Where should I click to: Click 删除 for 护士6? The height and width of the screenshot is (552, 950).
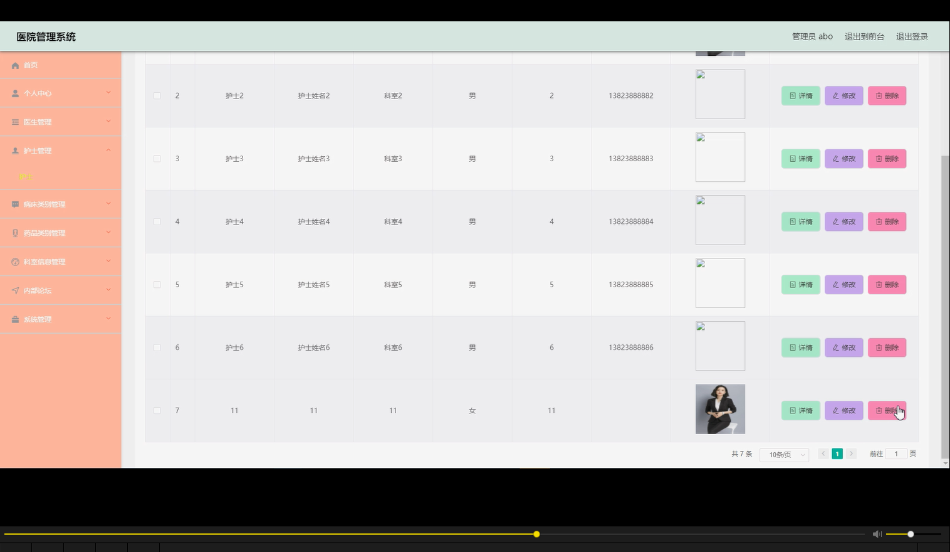(887, 348)
